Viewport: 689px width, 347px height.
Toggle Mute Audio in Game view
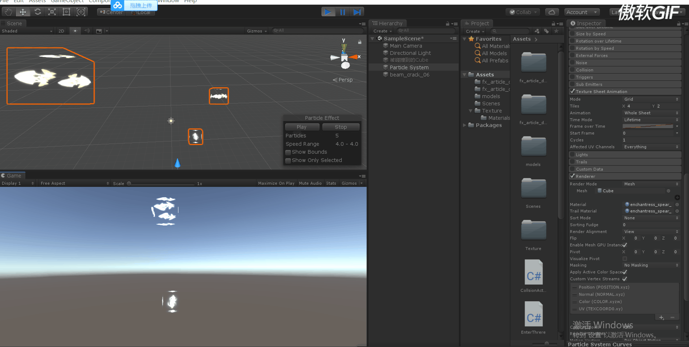(x=310, y=183)
